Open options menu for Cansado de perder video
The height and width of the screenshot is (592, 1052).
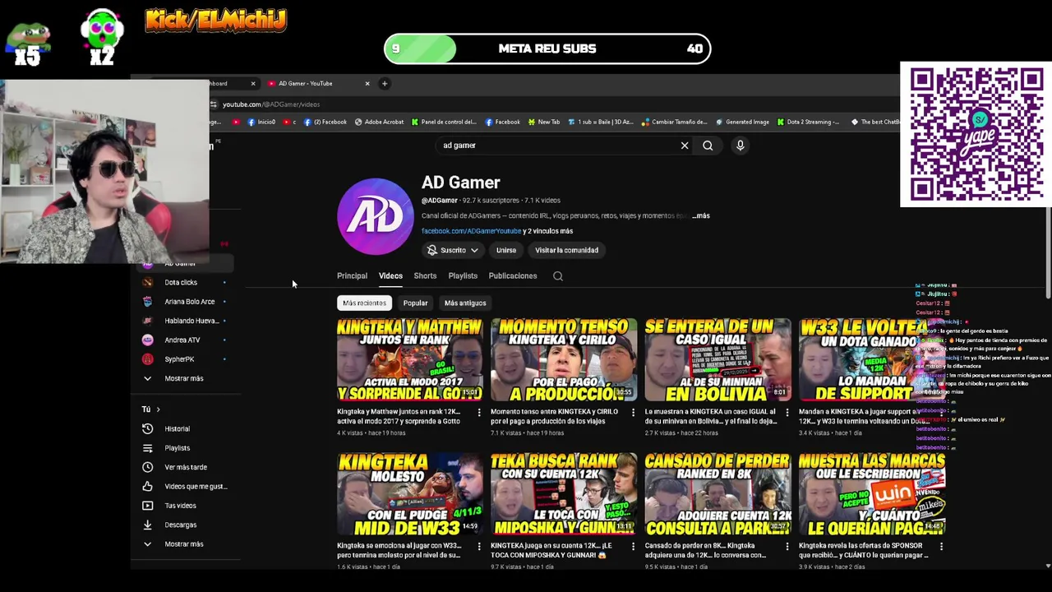[x=787, y=546]
